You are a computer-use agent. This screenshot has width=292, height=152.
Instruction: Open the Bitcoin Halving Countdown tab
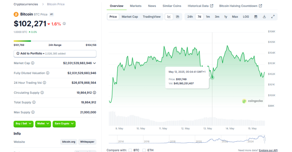coord(241,6)
